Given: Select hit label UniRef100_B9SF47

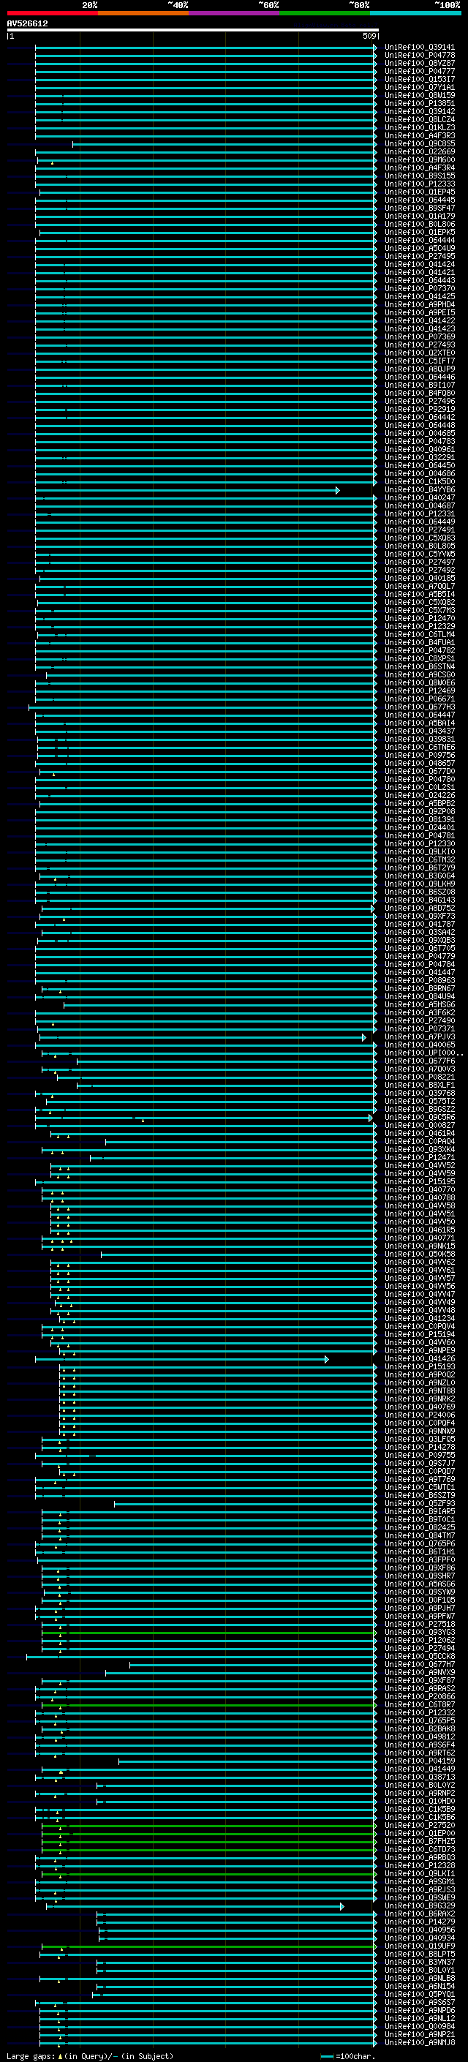Looking at the screenshot, I should [x=419, y=208].
